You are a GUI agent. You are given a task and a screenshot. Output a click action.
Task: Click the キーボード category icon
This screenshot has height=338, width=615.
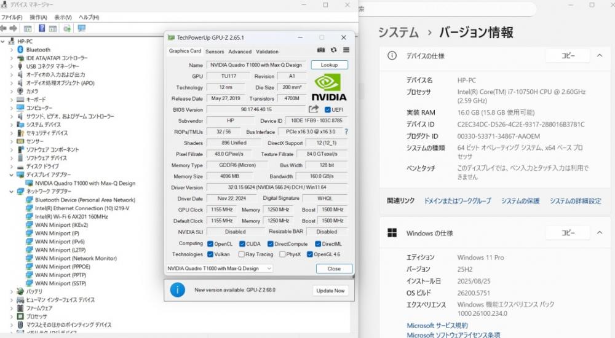20,99
